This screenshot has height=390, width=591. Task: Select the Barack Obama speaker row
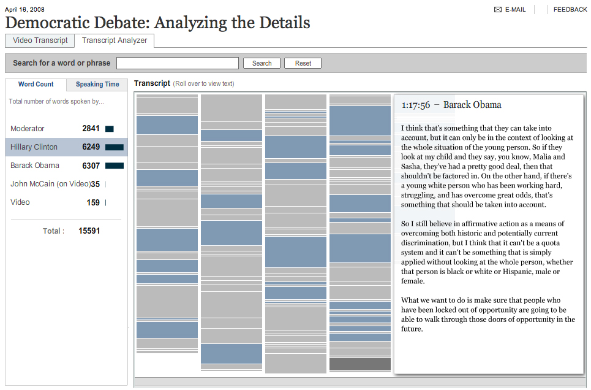click(x=66, y=166)
